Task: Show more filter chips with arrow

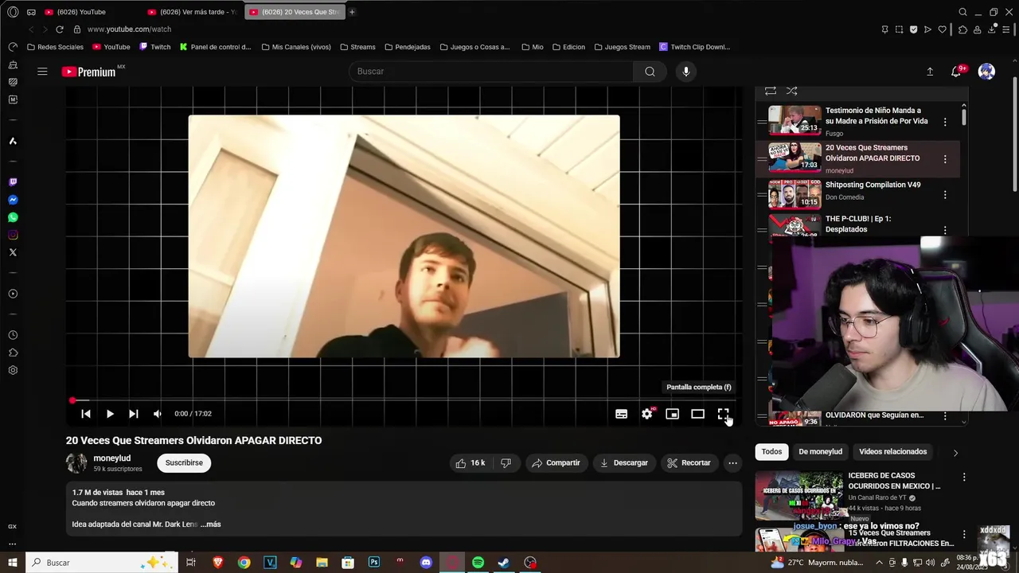Action: 955,453
